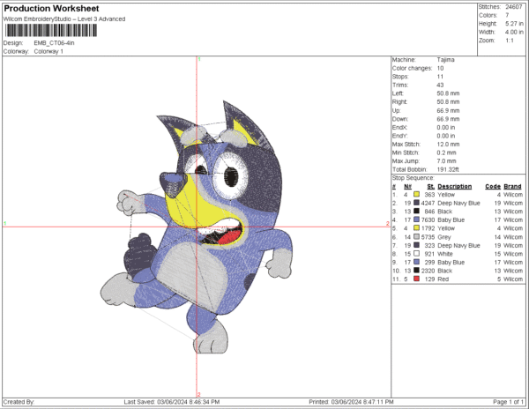Click the St. column header
529x409 pixels.
point(430,186)
